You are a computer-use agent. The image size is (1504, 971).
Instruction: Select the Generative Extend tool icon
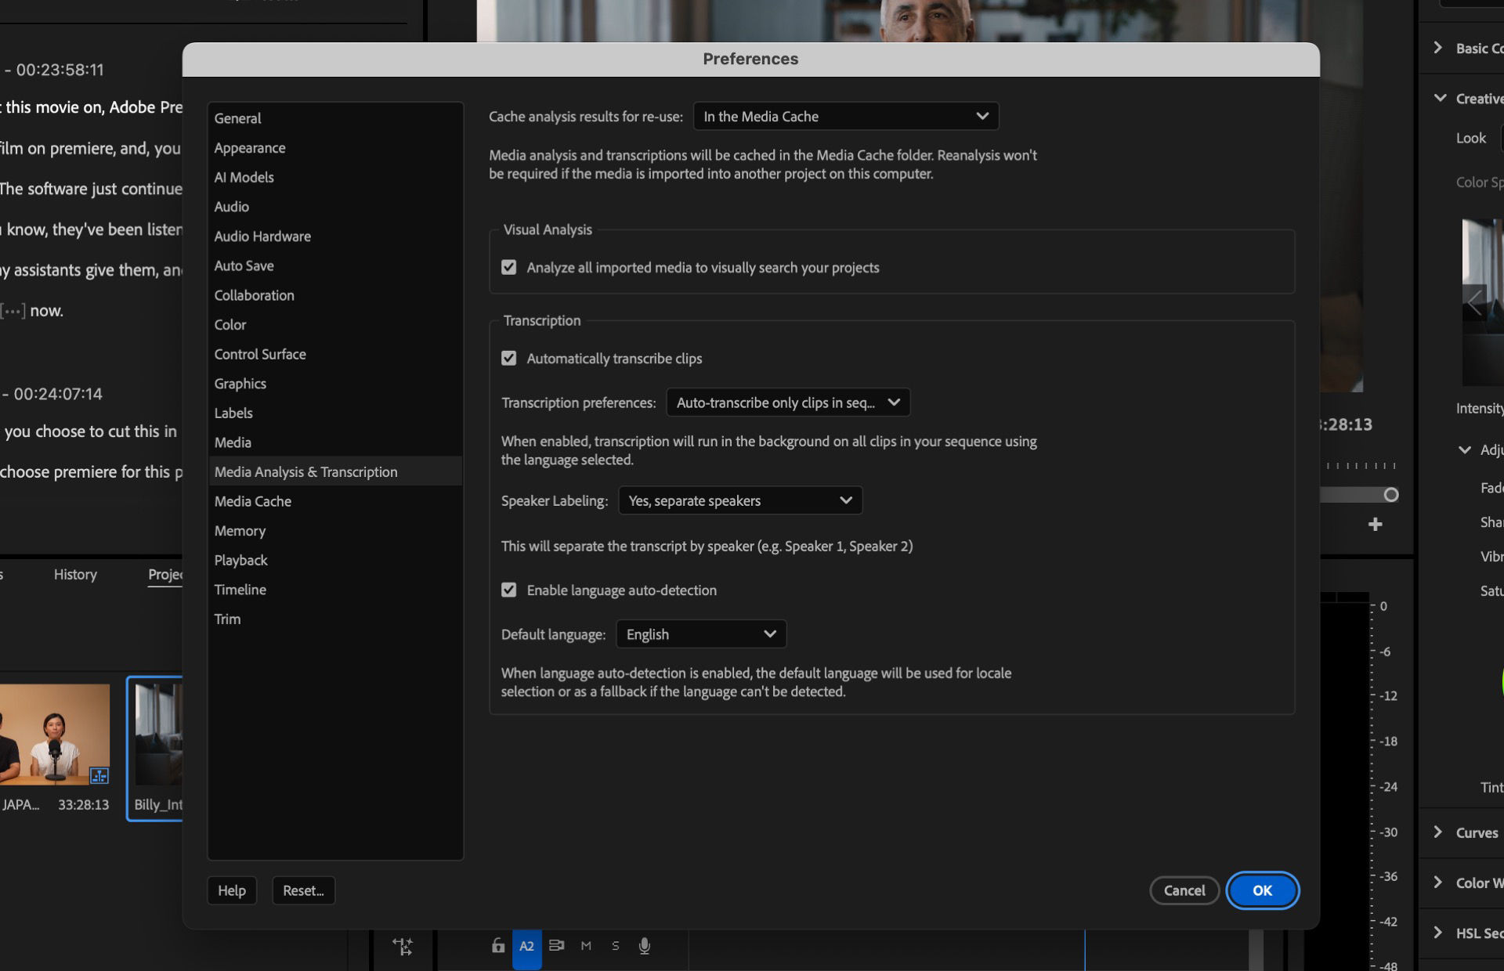click(x=403, y=947)
